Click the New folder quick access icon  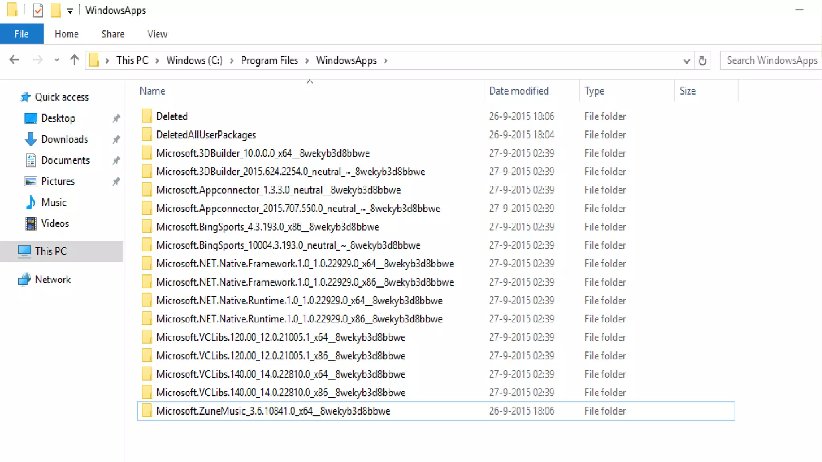tap(56, 10)
